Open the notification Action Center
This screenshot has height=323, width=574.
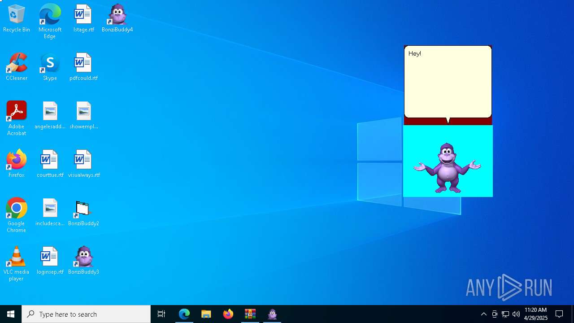[x=560, y=314]
